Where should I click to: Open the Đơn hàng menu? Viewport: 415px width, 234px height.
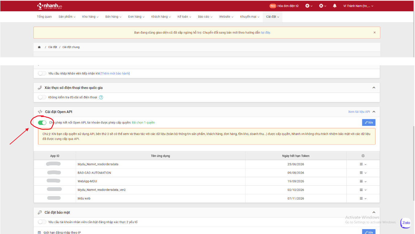coord(136,17)
